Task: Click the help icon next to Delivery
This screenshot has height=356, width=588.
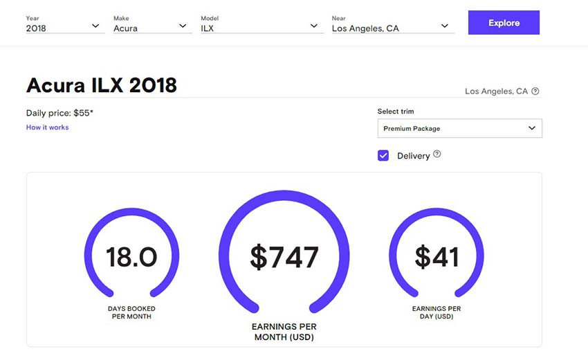Action: tap(437, 154)
